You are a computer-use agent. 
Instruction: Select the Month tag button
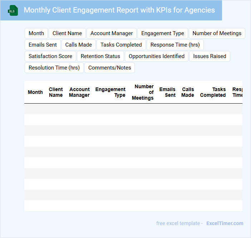point(36,33)
